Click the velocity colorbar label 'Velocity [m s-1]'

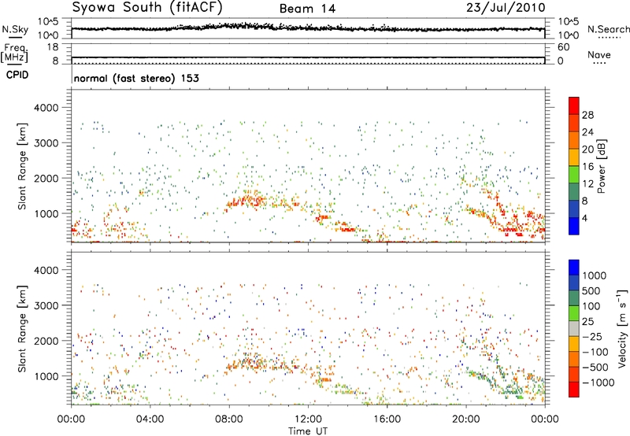click(x=622, y=328)
